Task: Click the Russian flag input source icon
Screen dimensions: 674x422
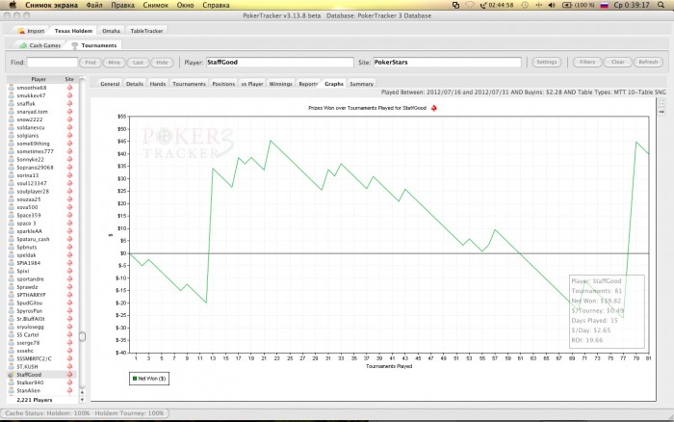Action: click(605, 5)
